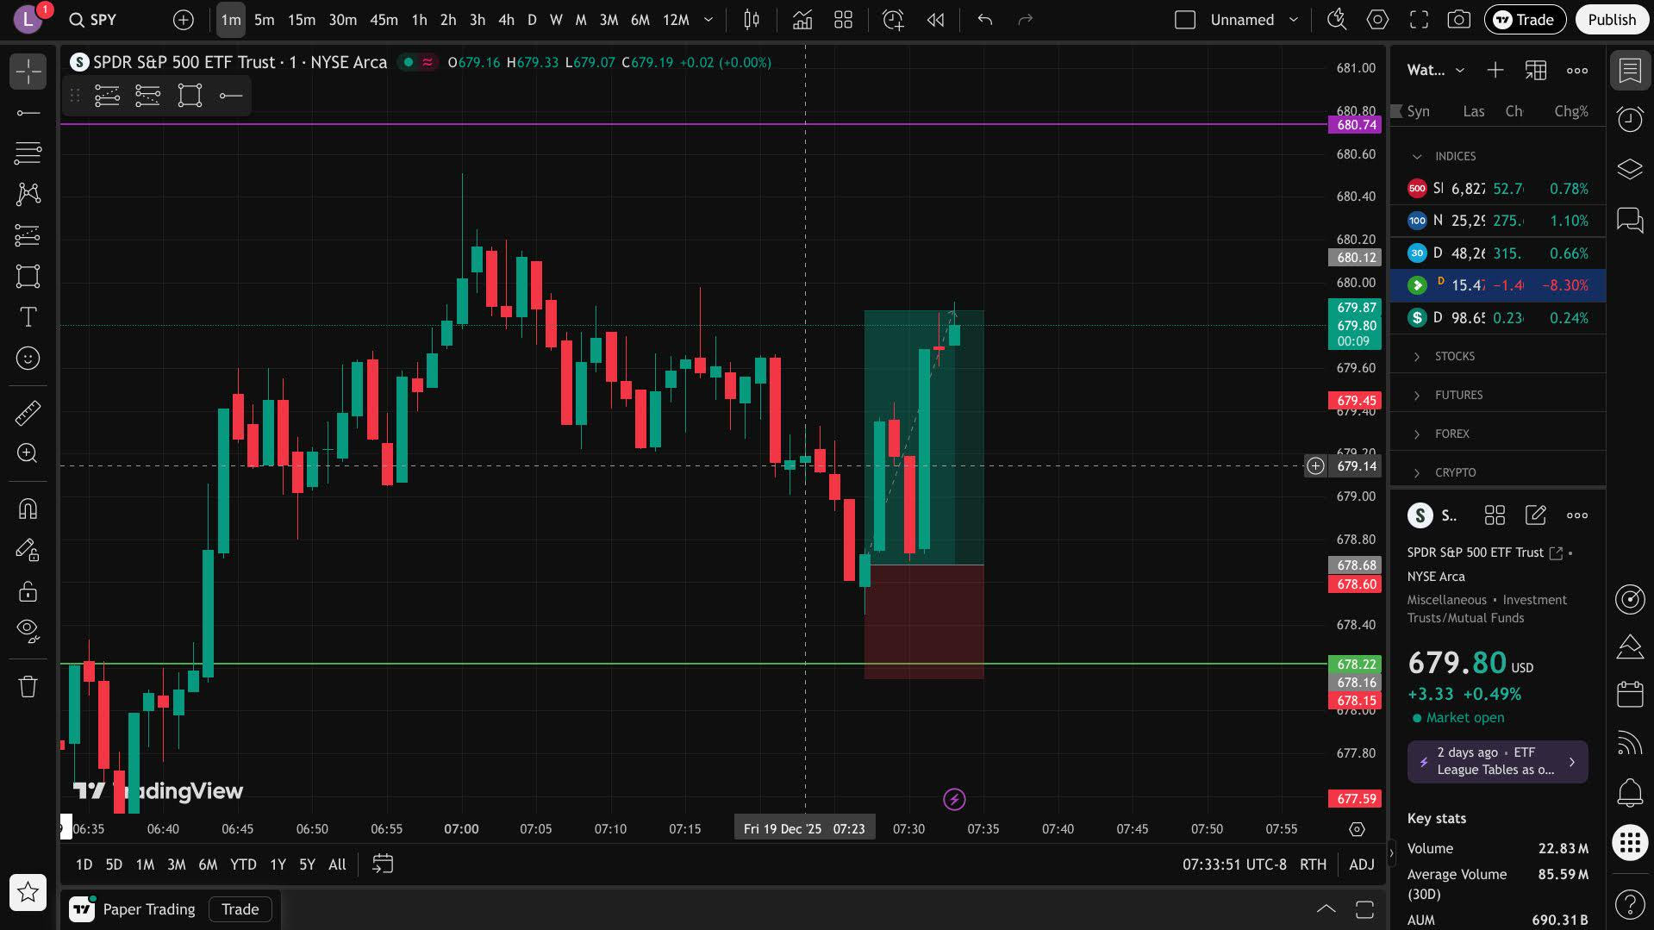Open chats panel in right sidebar
The width and height of the screenshot is (1654, 930).
1630,220
